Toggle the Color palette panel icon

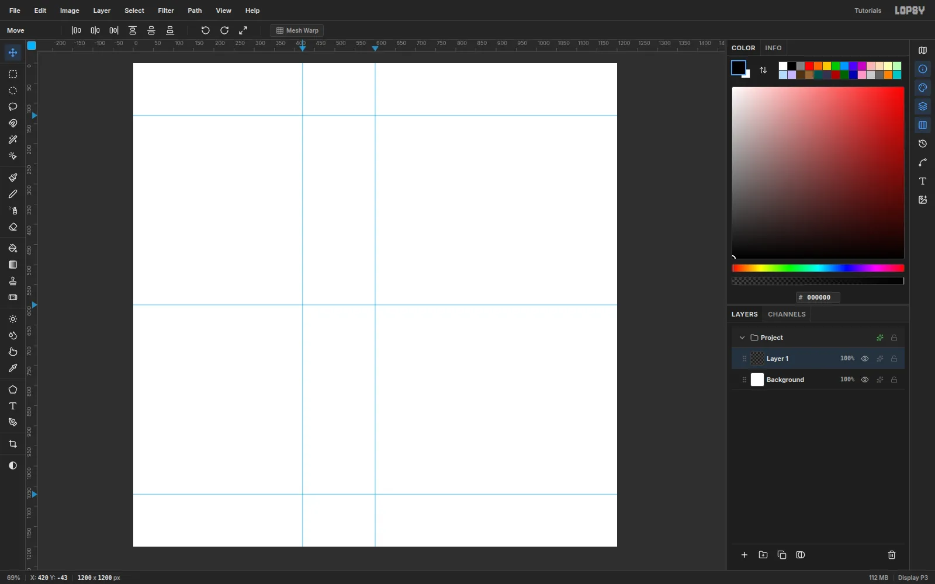[923, 88]
